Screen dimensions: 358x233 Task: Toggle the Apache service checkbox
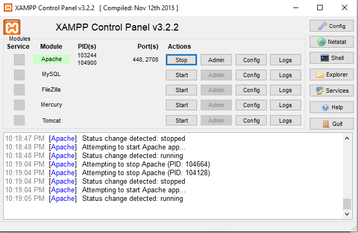(x=19, y=59)
